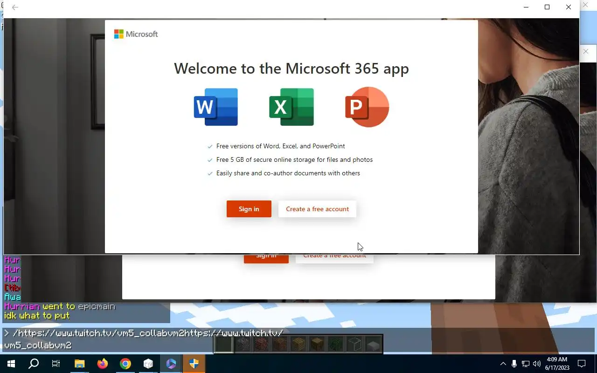The width and height of the screenshot is (597, 373).
Task: Show hidden system tray icons
Action: (x=503, y=364)
